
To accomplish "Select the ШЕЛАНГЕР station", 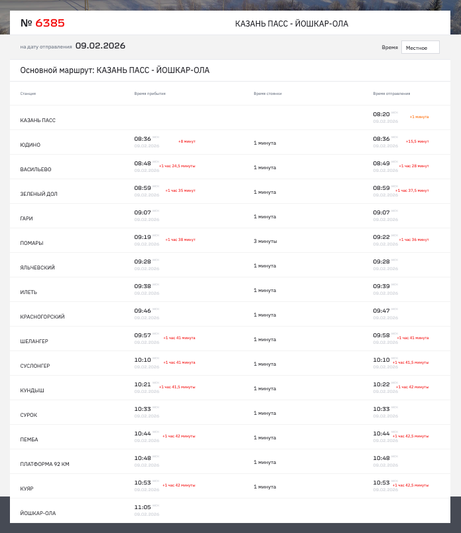I will 34,341.
